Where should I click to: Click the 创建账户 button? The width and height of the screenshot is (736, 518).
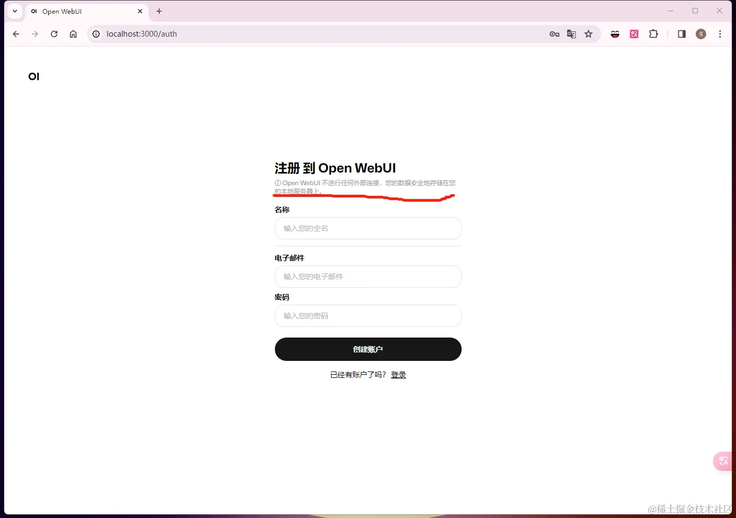[368, 349]
